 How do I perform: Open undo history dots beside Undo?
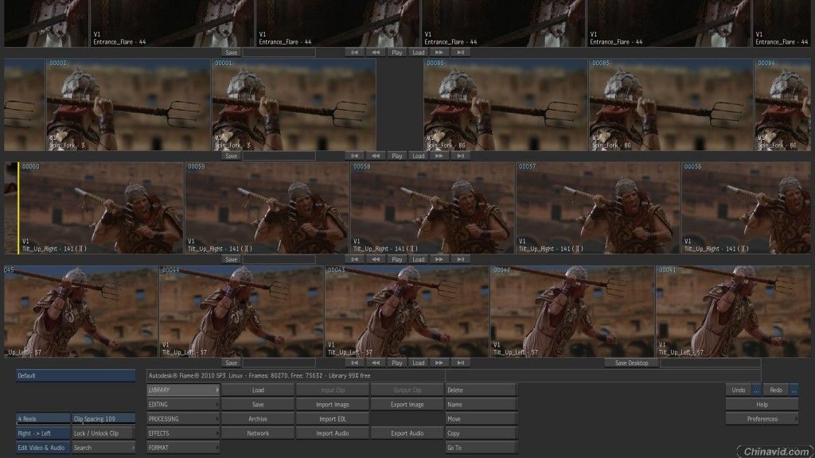point(756,390)
